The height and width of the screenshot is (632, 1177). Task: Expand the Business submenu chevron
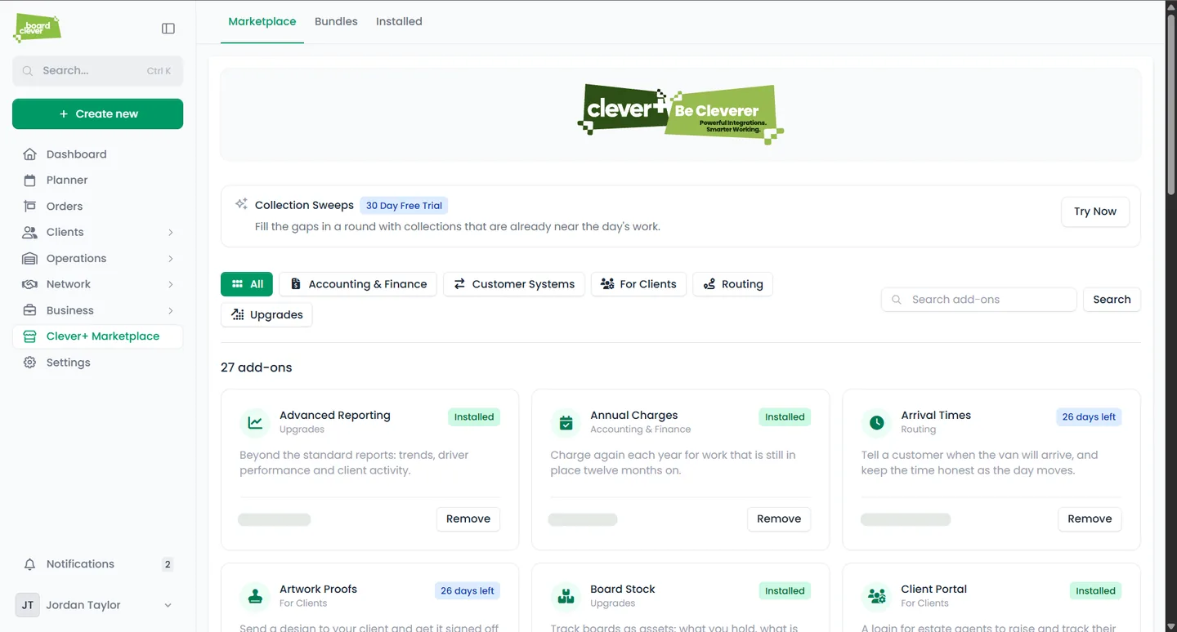tap(171, 311)
